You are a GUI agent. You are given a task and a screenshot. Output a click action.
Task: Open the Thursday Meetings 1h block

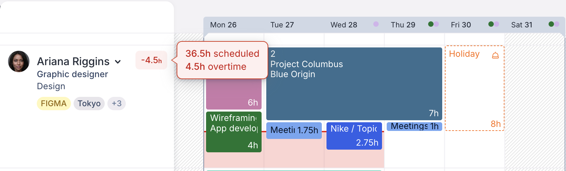click(414, 126)
